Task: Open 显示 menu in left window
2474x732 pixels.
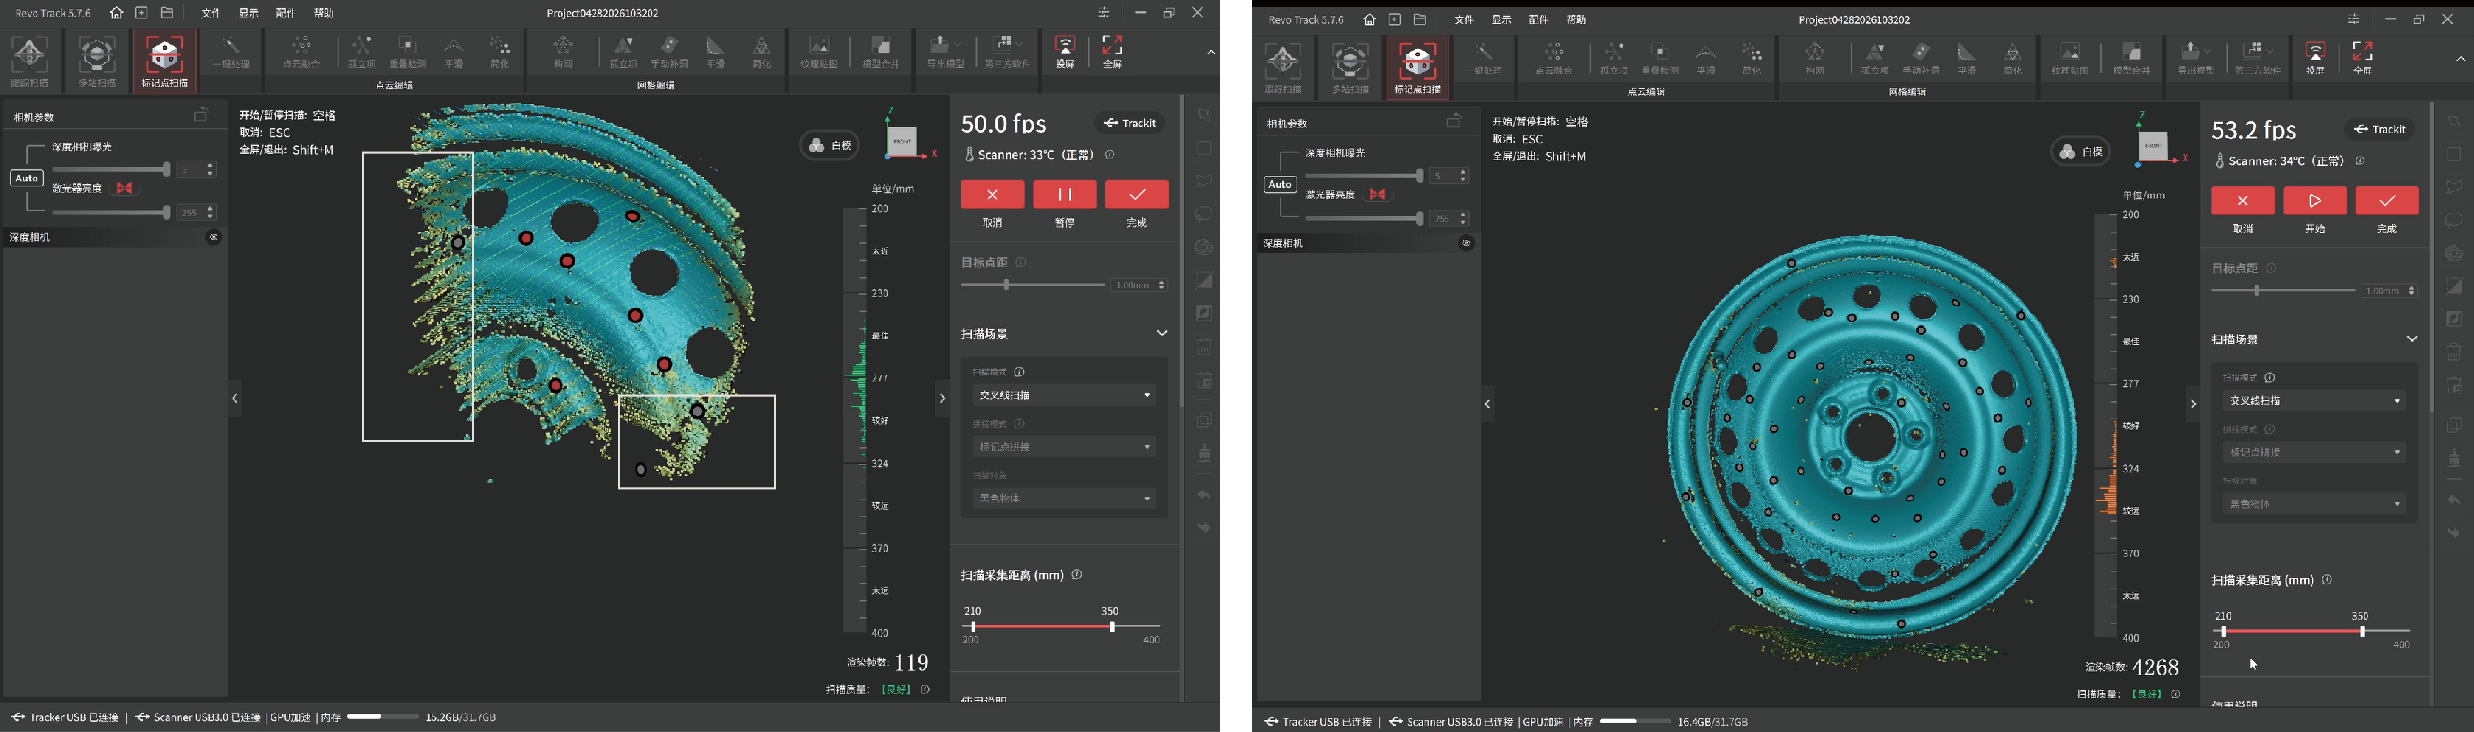Action: click(249, 14)
